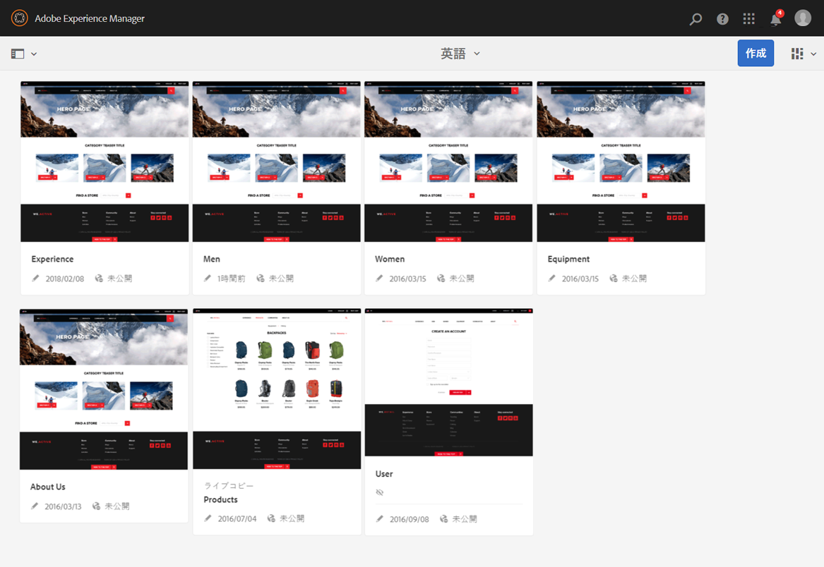The width and height of the screenshot is (824, 567).
Task: Open the solutions grid switcher icon
Action: pyautogui.click(x=749, y=19)
